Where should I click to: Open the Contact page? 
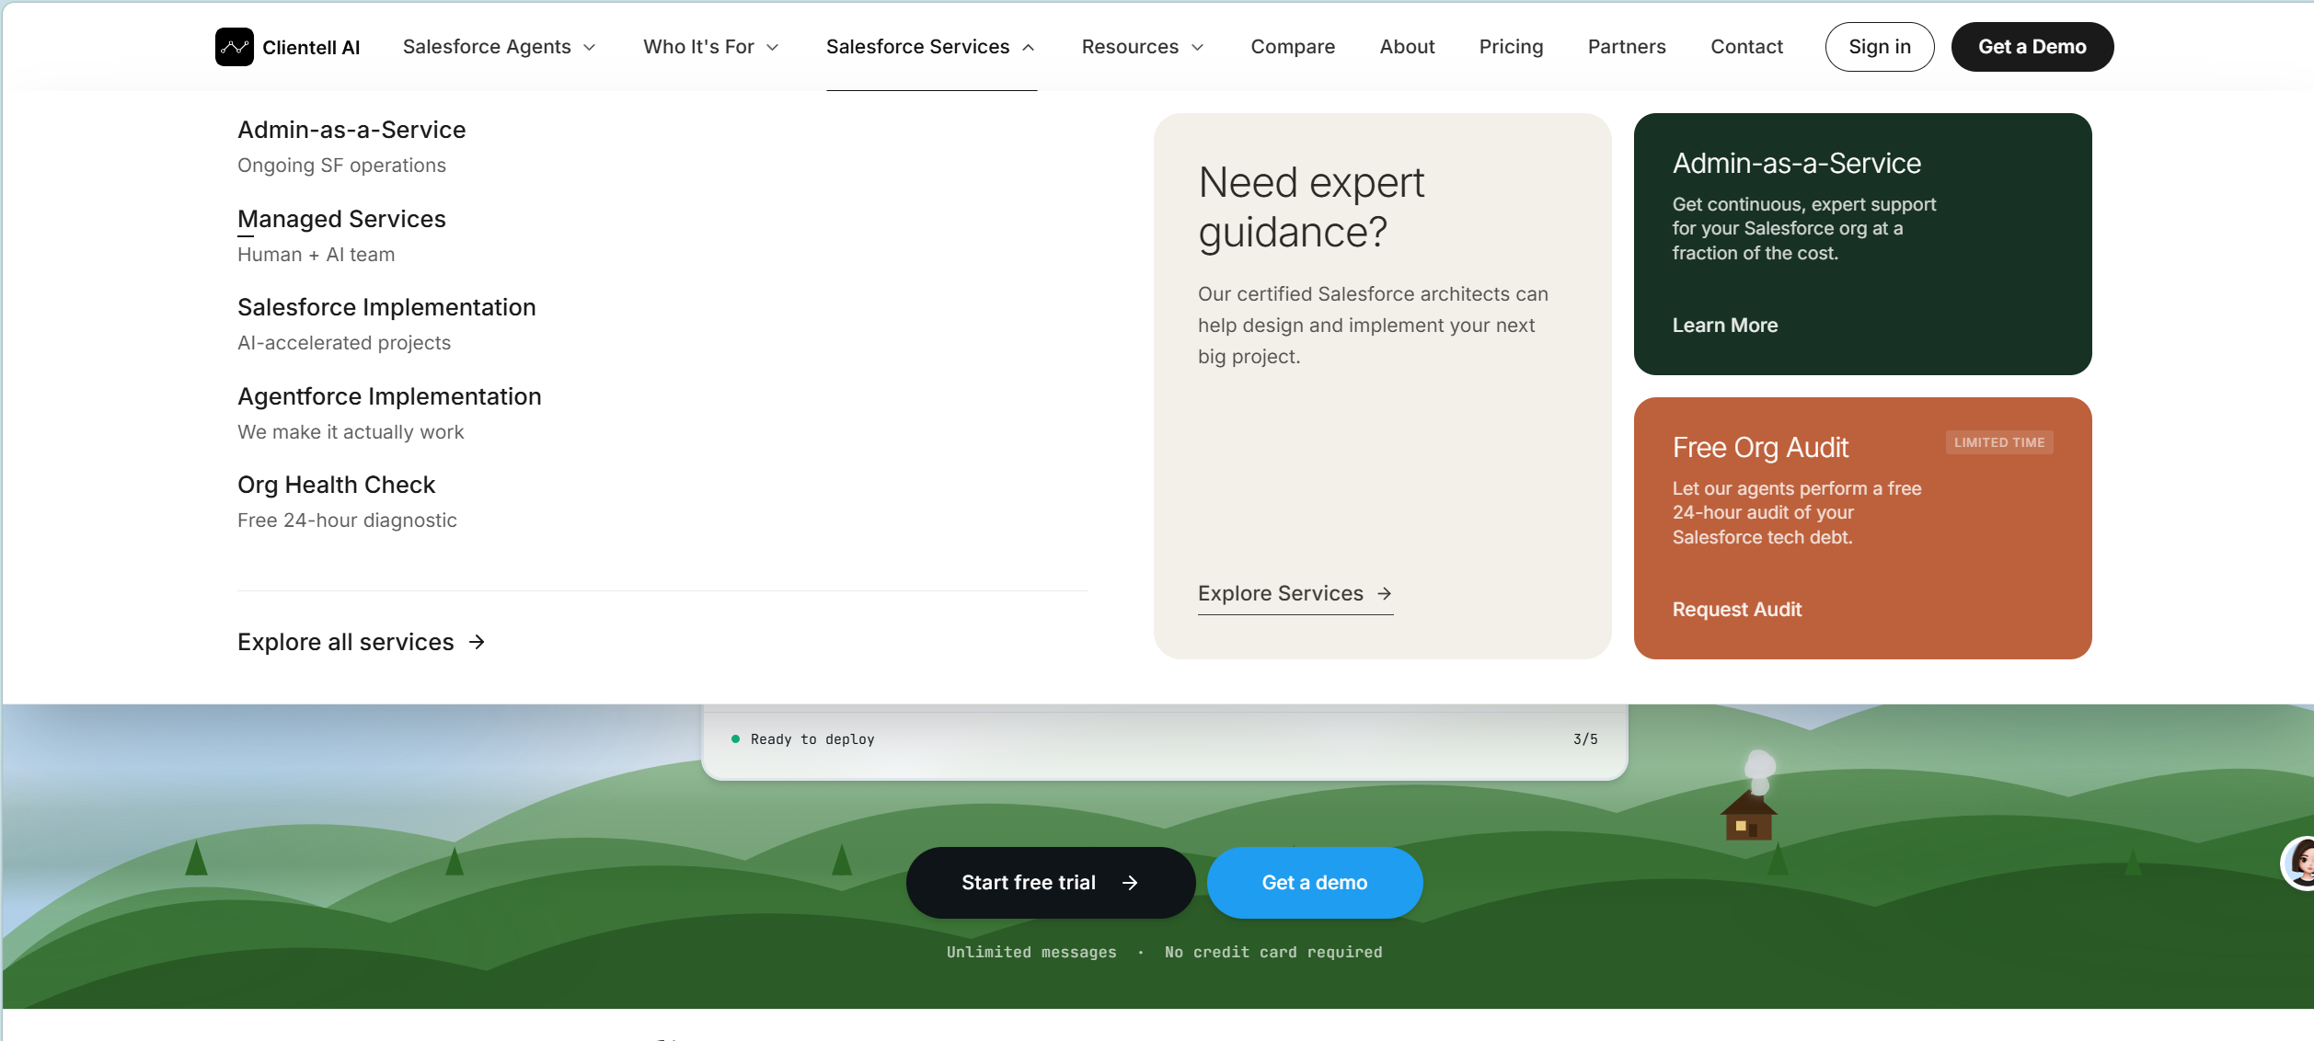1746,47
